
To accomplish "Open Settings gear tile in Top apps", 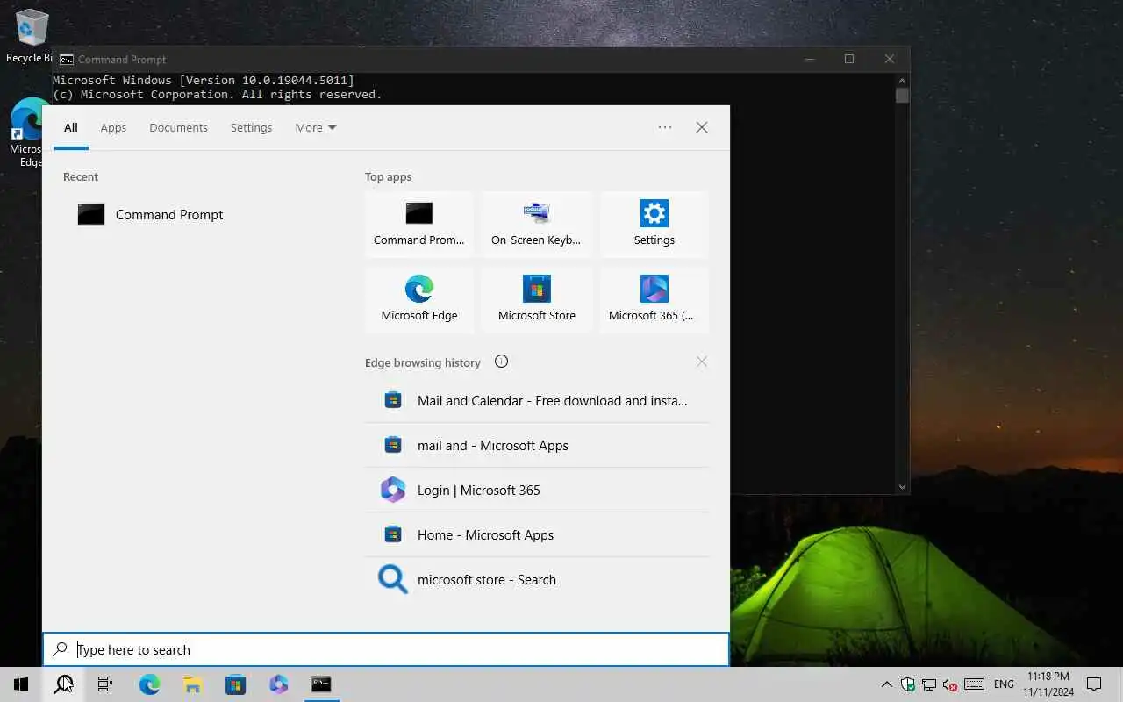I will click(x=654, y=225).
